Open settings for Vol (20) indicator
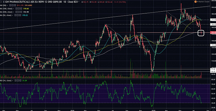 pos(13,5)
